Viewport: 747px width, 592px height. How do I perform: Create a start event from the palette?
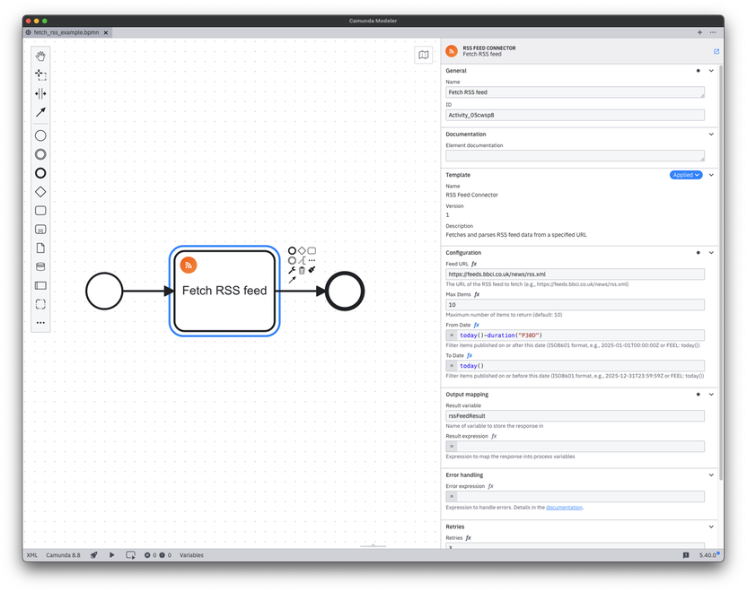[40, 135]
